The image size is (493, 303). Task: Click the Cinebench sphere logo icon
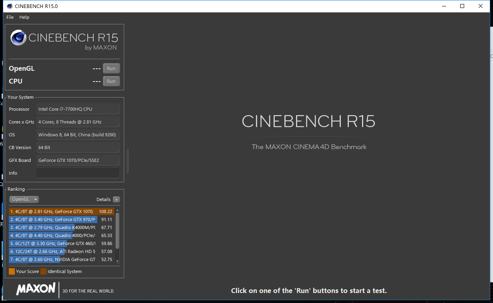point(18,38)
